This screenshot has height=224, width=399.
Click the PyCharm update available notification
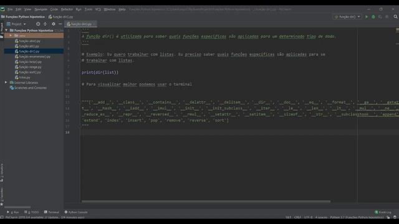[45, 217]
